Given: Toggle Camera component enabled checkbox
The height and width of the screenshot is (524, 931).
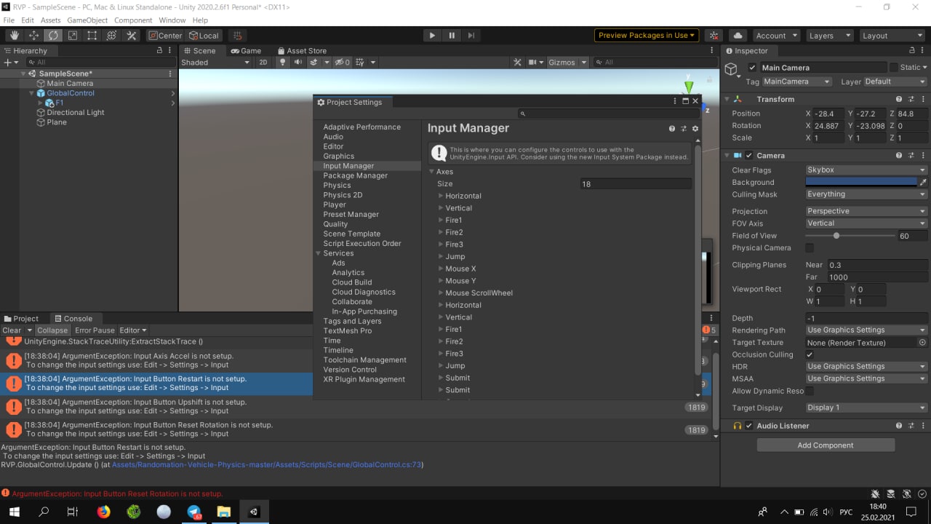Looking at the screenshot, I should pos(749,155).
